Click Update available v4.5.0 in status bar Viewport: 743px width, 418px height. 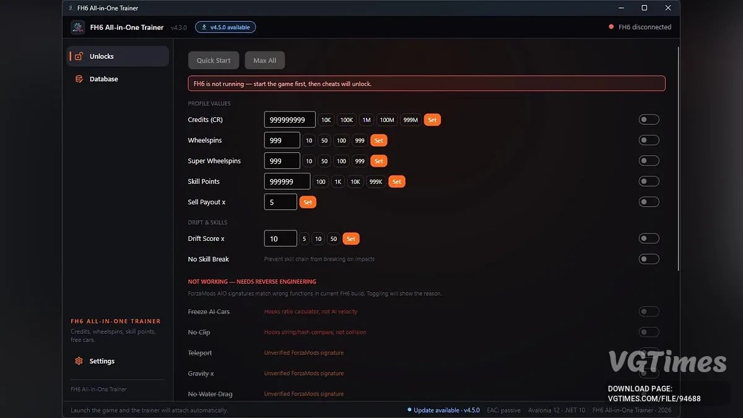tap(443, 410)
